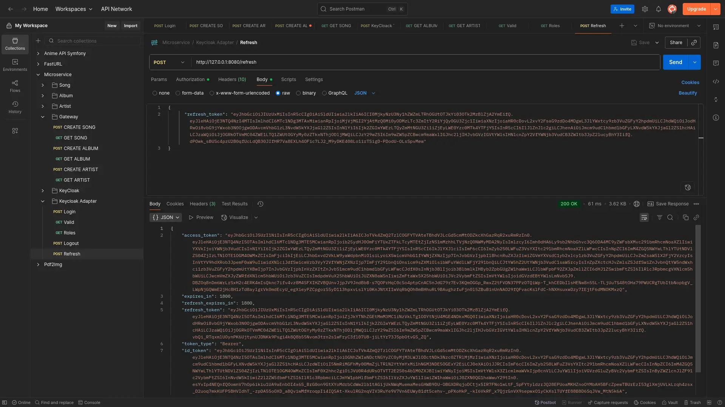This screenshot has width=725, height=407.
Task: Open response history clock icon
Action: [x=261, y=204]
